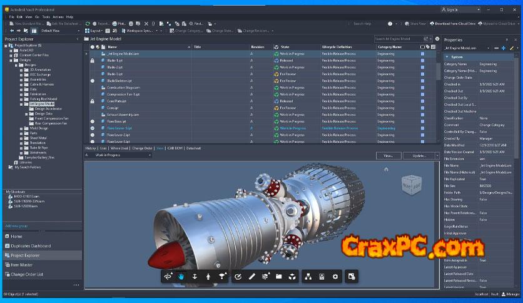Select the First Person walk tool

[209, 276]
